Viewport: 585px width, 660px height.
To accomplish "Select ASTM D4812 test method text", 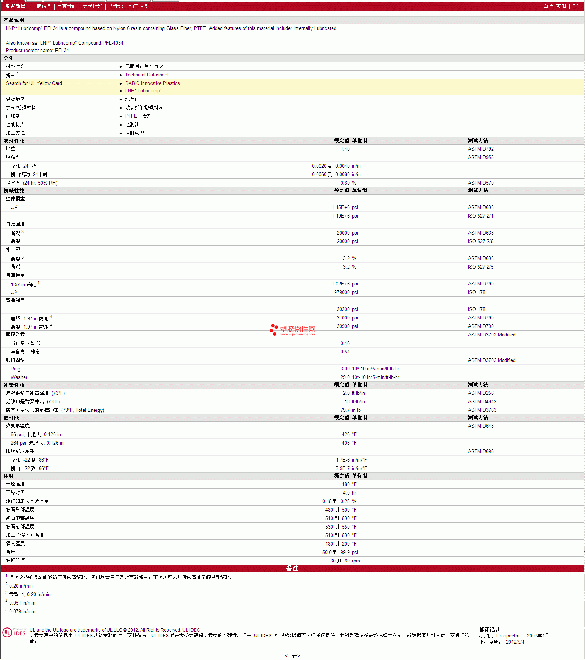I will point(482,401).
